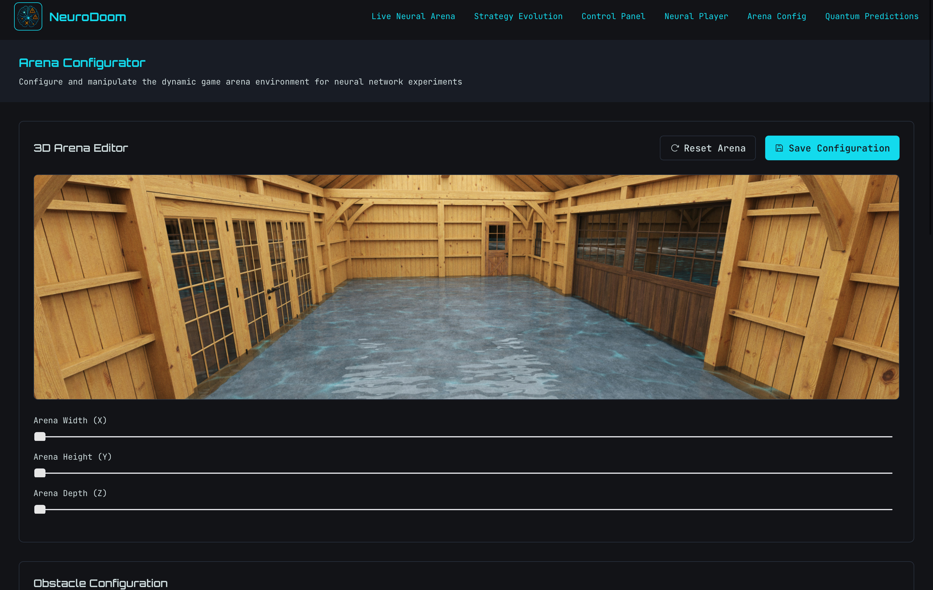Select the Arena Config nav item
The height and width of the screenshot is (590, 933).
click(x=776, y=16)
